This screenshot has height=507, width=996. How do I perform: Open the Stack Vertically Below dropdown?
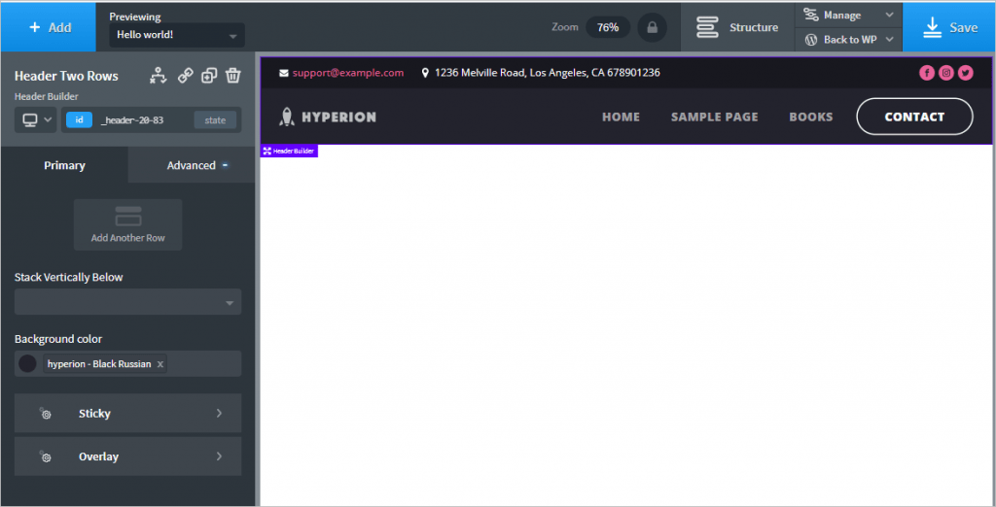pos(127,302)
